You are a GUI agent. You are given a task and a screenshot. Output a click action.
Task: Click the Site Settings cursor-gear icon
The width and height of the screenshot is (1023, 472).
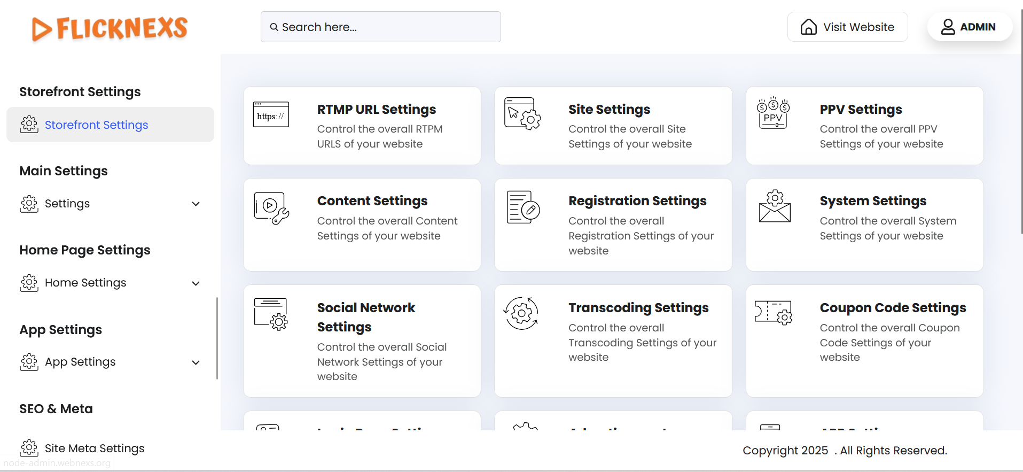[x=522, y=114]
